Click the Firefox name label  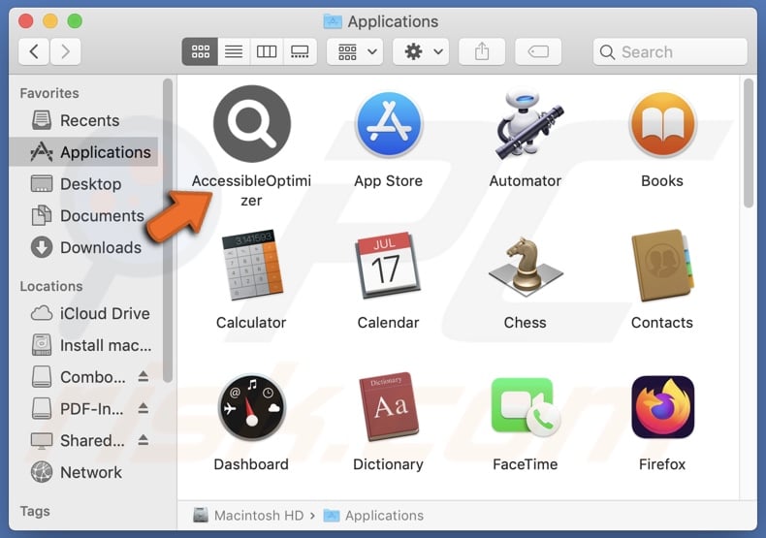pyautogui.click(x=662, y=463)
